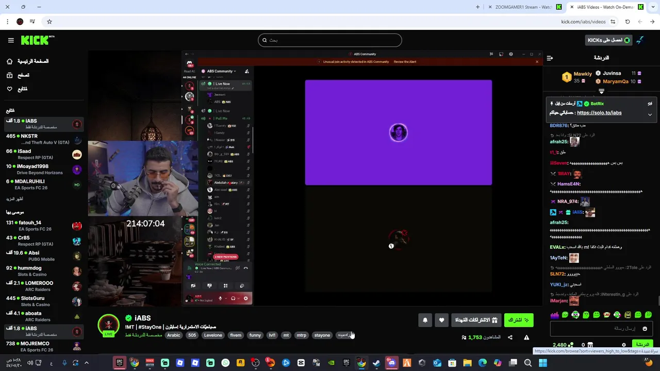Select MOJREMCO EA Sports FC channel

(x=44, y=346)
